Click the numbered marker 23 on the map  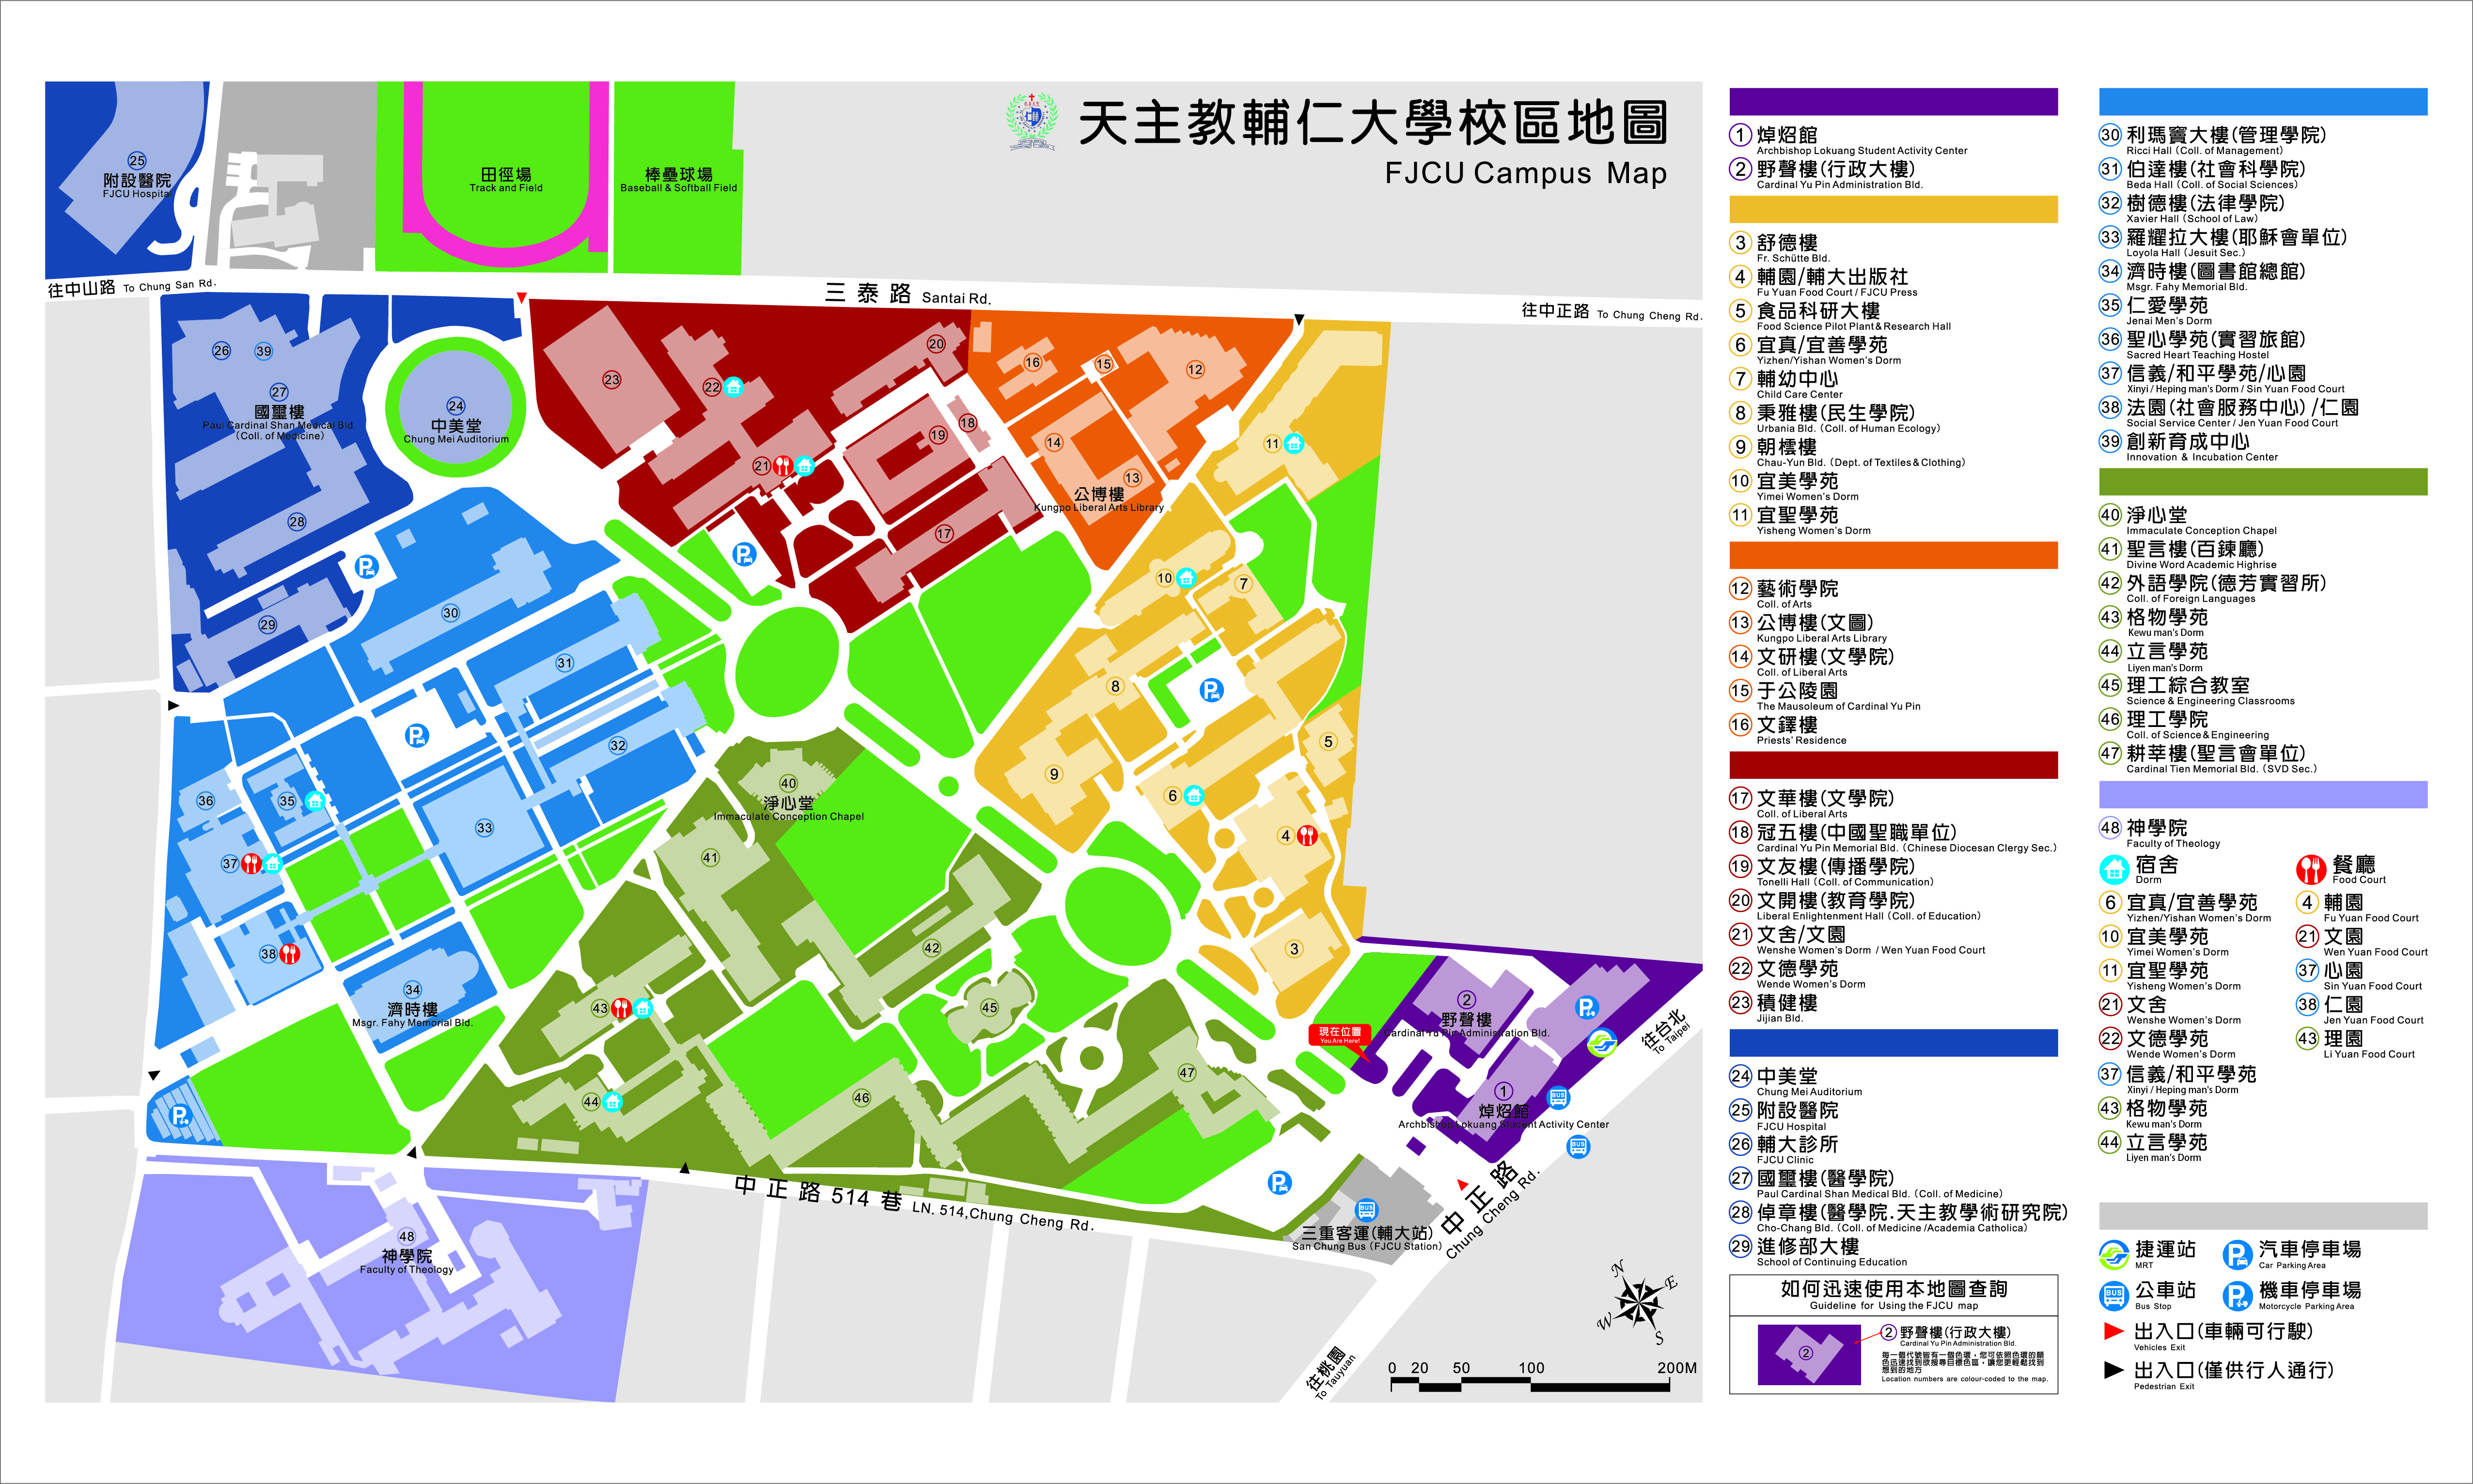(611, 380)
